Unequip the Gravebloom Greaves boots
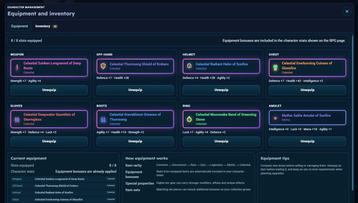The width and height of the screenshot is (358, 203). (135, 141)
